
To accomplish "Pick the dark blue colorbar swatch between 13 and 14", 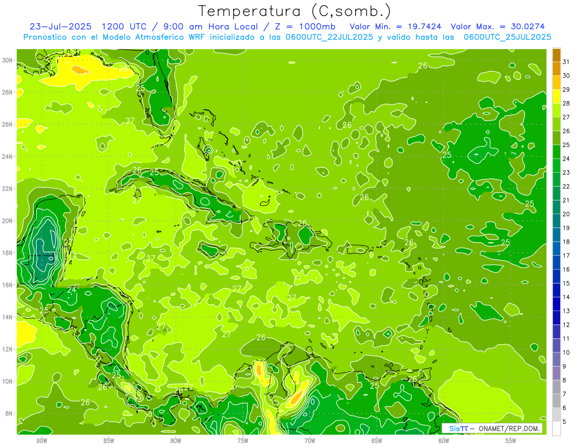I will (556, 304).
